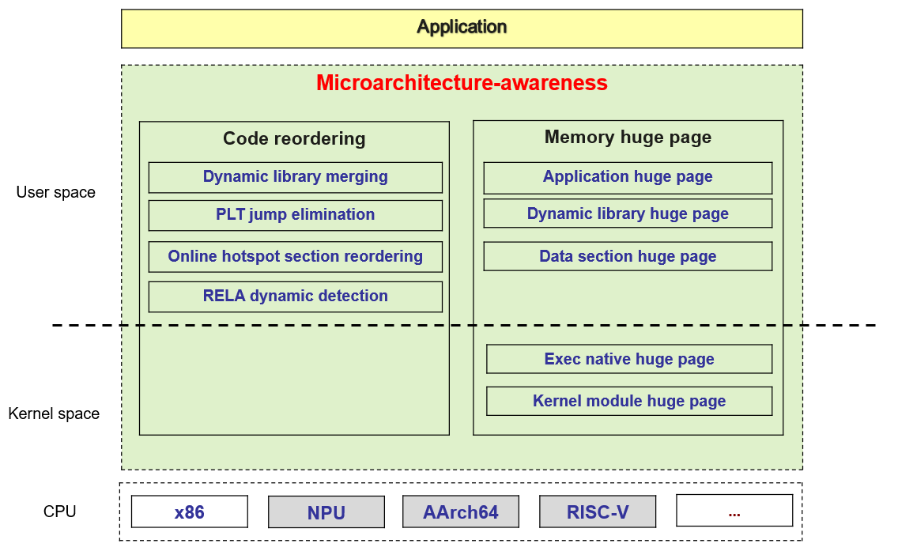This screenshot has height=555, width=898.
Task: Choose the Data section huge page box
Action: pyautogui.click(x=628, y=257)
